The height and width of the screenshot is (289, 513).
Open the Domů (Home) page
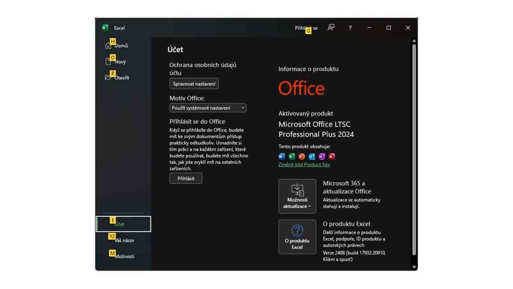click(x=123, y=45)
